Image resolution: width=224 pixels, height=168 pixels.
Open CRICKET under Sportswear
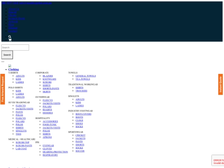[80, 135]
